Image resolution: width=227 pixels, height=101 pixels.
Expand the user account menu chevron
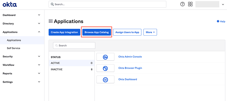[223, 4]
